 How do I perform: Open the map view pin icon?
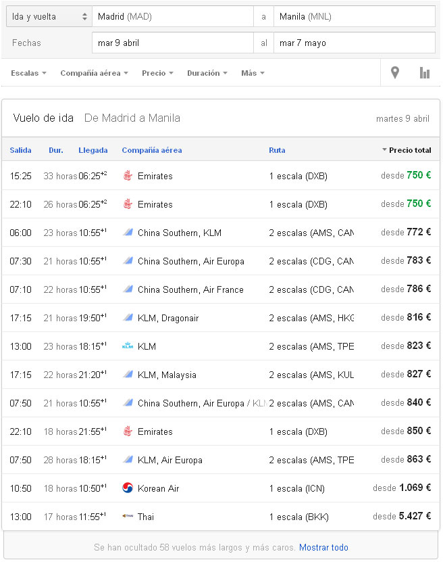[394, 73]
